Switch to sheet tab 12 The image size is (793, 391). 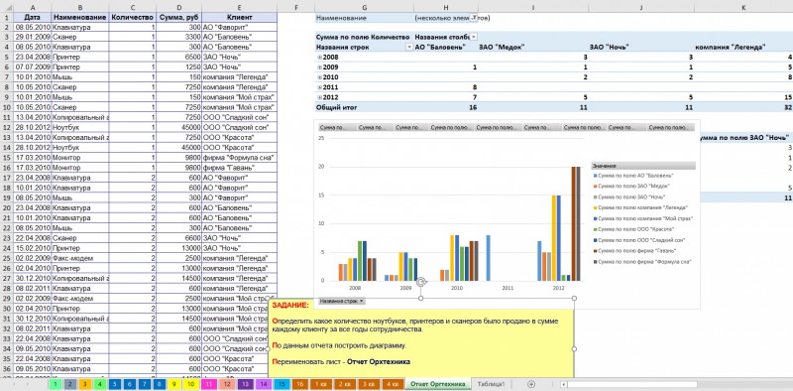tap(226, 384)
